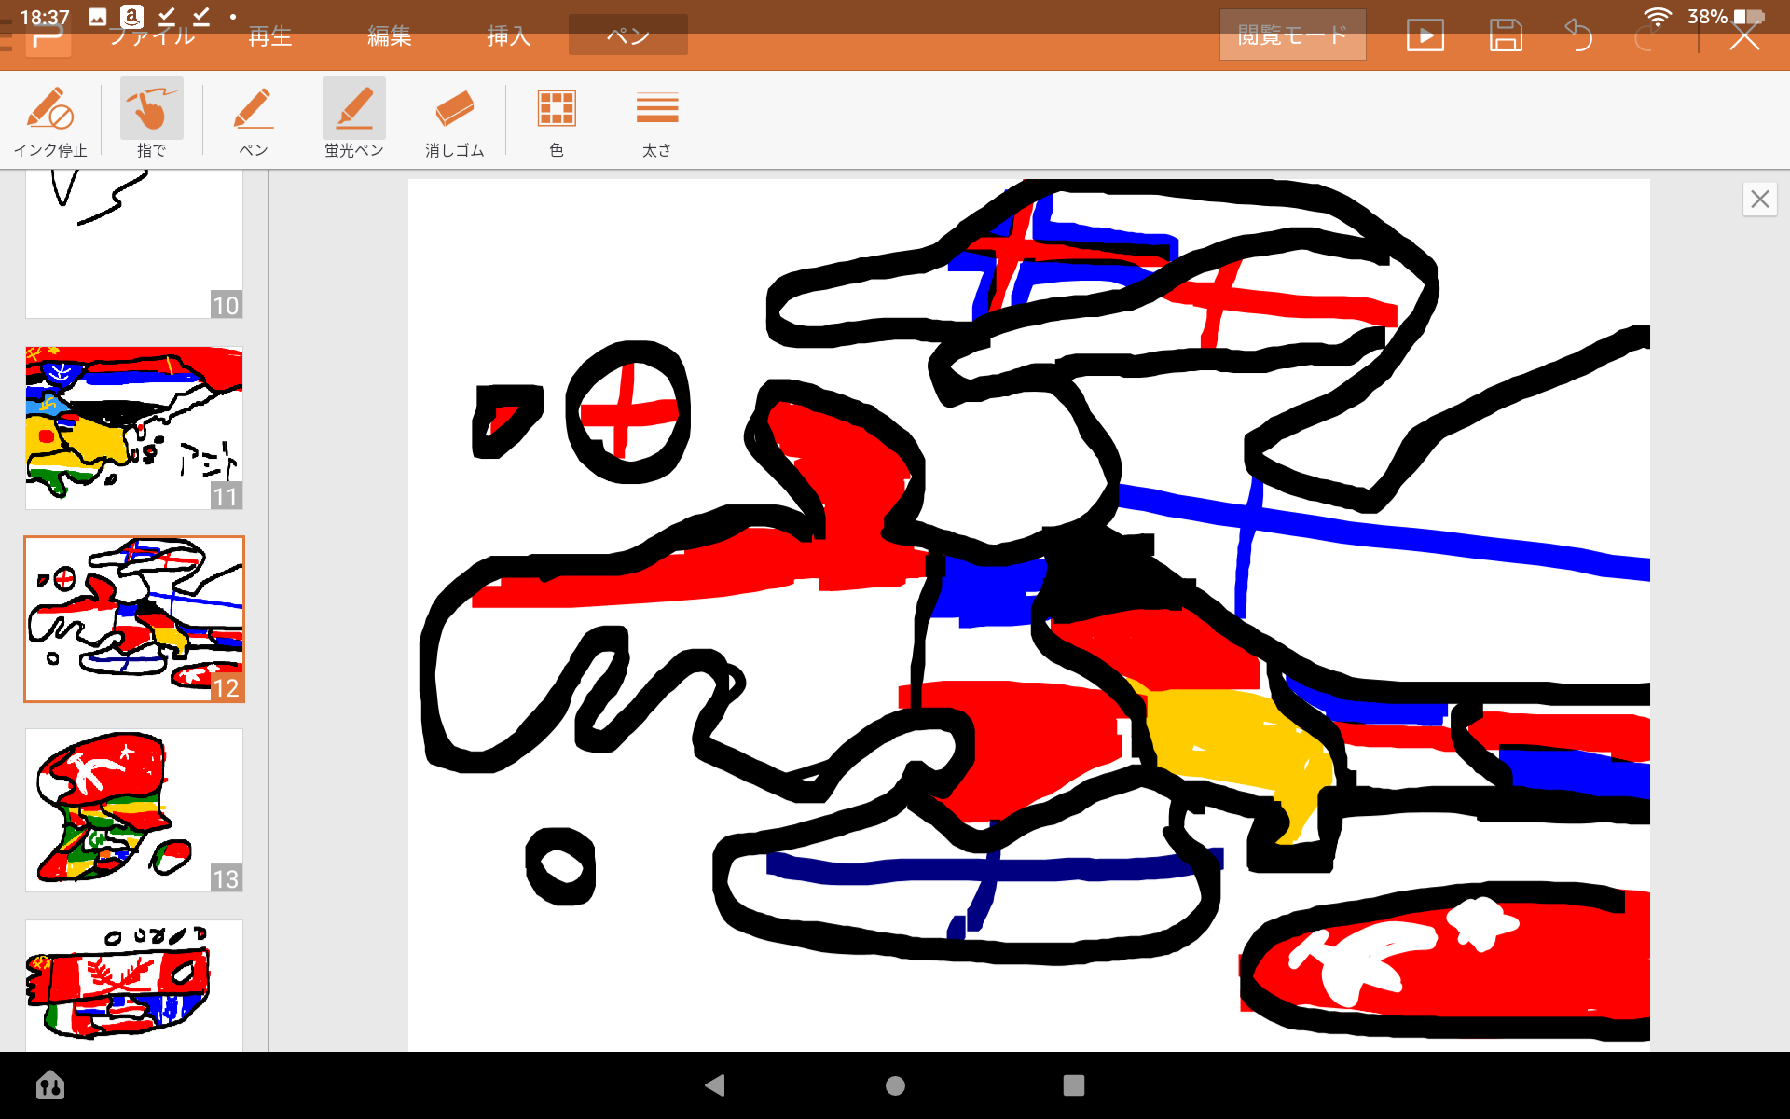Tap the Android recent apps button

pyautogui.click(x=1074, y=1085)
